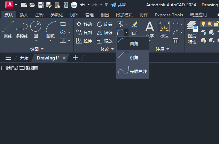Image resolution: width=219 pixels, height=144 pixels.
Task: Choose 倒角 chamfer from the dropdown
Action: pos(132,57)
